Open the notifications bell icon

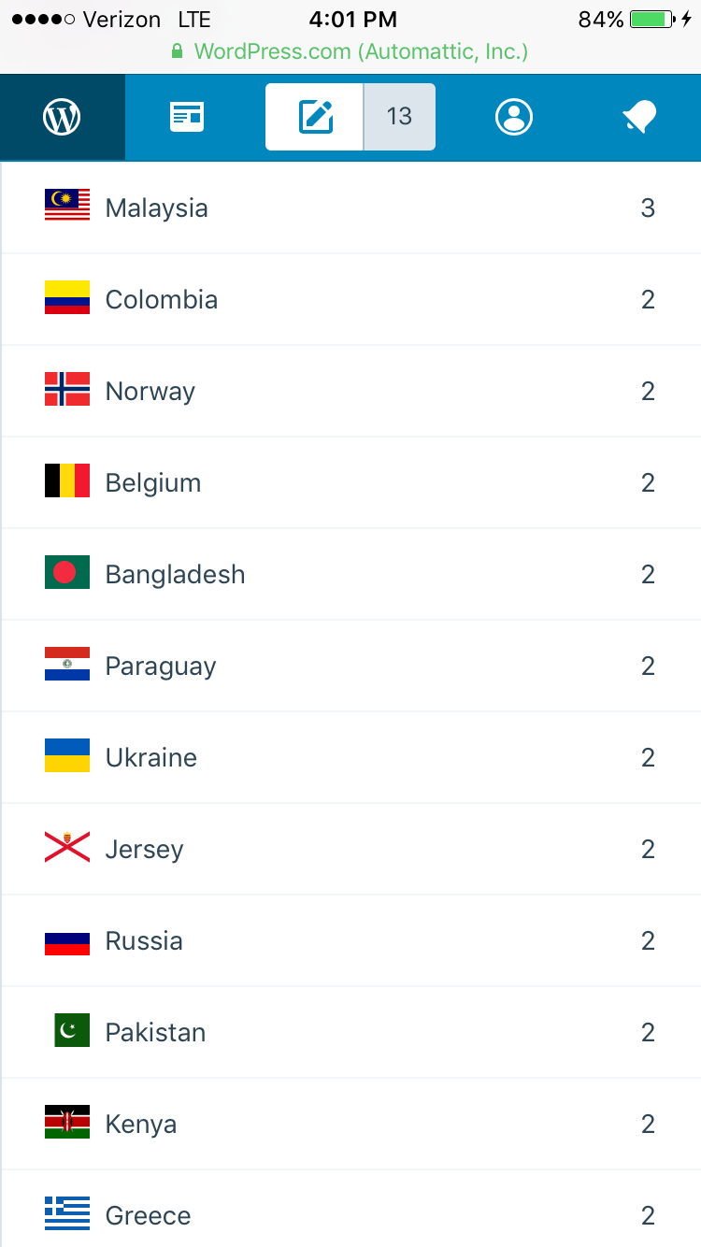[639, 117]
